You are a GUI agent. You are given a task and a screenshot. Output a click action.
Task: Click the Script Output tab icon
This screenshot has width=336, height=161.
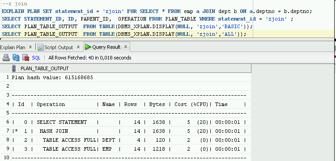(40, 47)
